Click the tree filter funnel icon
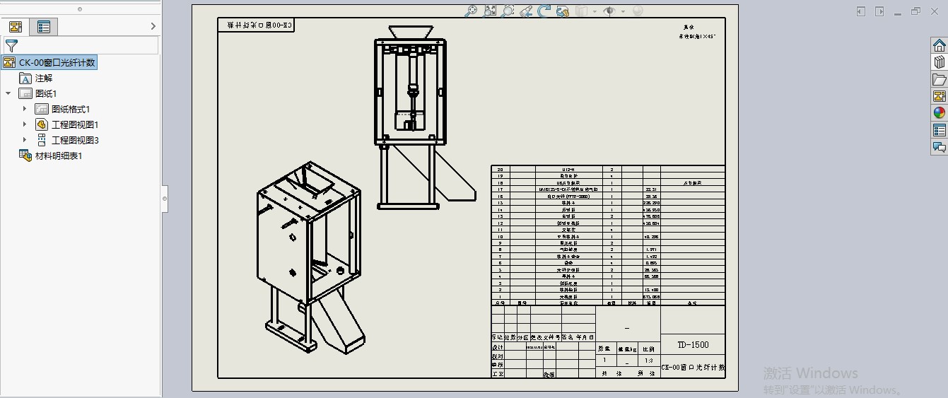948x398 pixels. click(11, 45)
